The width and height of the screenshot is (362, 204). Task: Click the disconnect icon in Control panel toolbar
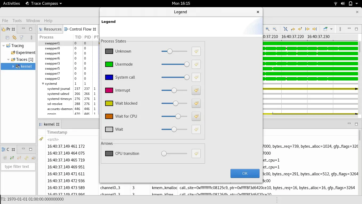[x=19, y=158]
